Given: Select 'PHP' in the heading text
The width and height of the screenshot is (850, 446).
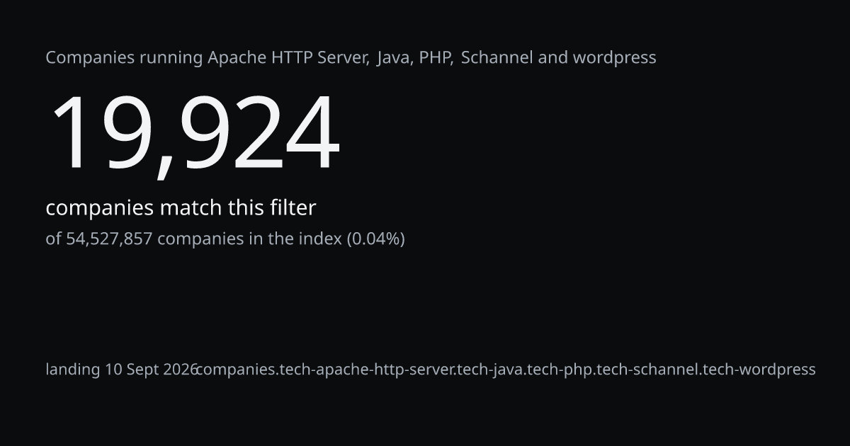Looking at the screenshot, I should 434,57.
